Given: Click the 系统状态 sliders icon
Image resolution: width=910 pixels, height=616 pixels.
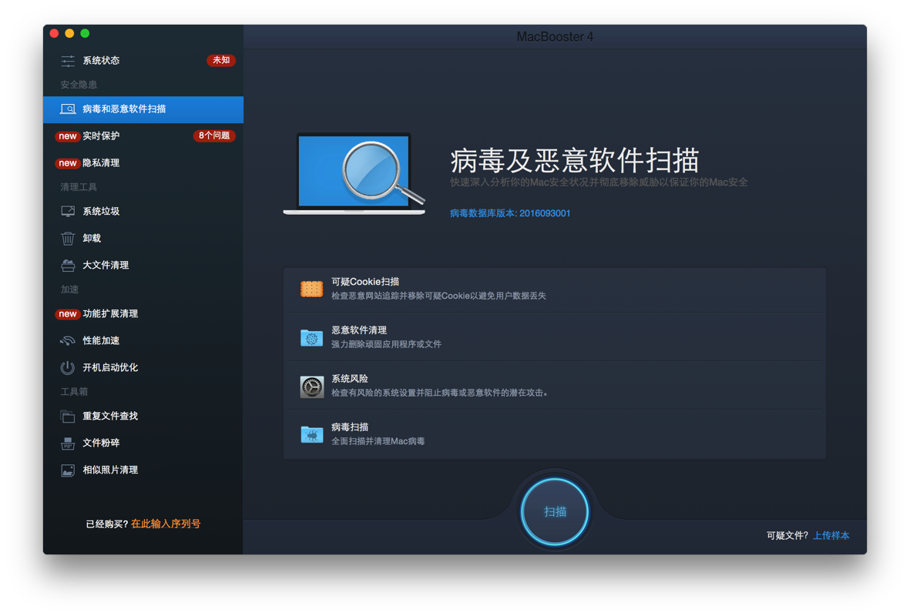Looking at the screenshot, I should pos(67,60).
